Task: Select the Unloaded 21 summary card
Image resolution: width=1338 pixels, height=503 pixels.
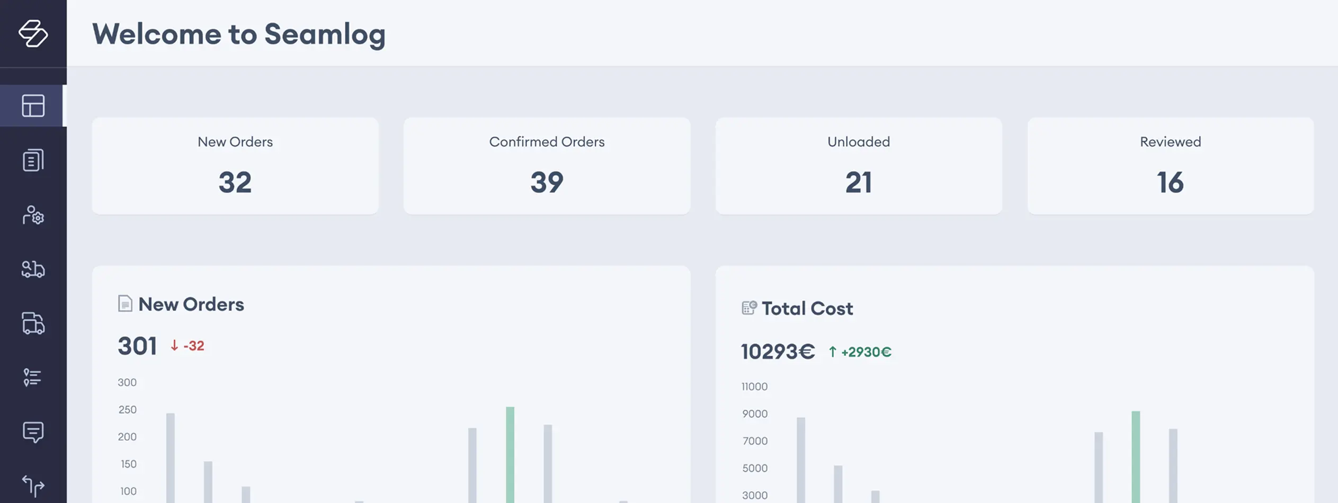Action: (x=859, y=166)
